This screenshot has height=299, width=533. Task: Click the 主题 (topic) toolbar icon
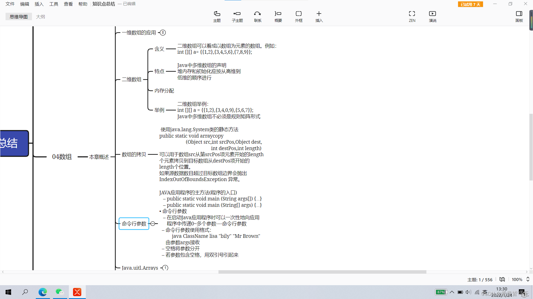pos(217,17)
